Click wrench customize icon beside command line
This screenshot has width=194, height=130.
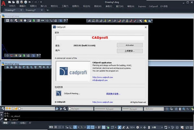(x=2, y=119)
